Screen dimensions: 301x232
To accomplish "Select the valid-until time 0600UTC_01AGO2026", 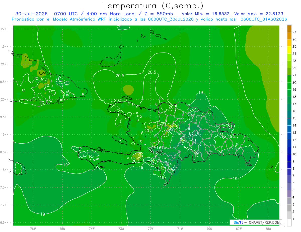I will pos(264,19).
